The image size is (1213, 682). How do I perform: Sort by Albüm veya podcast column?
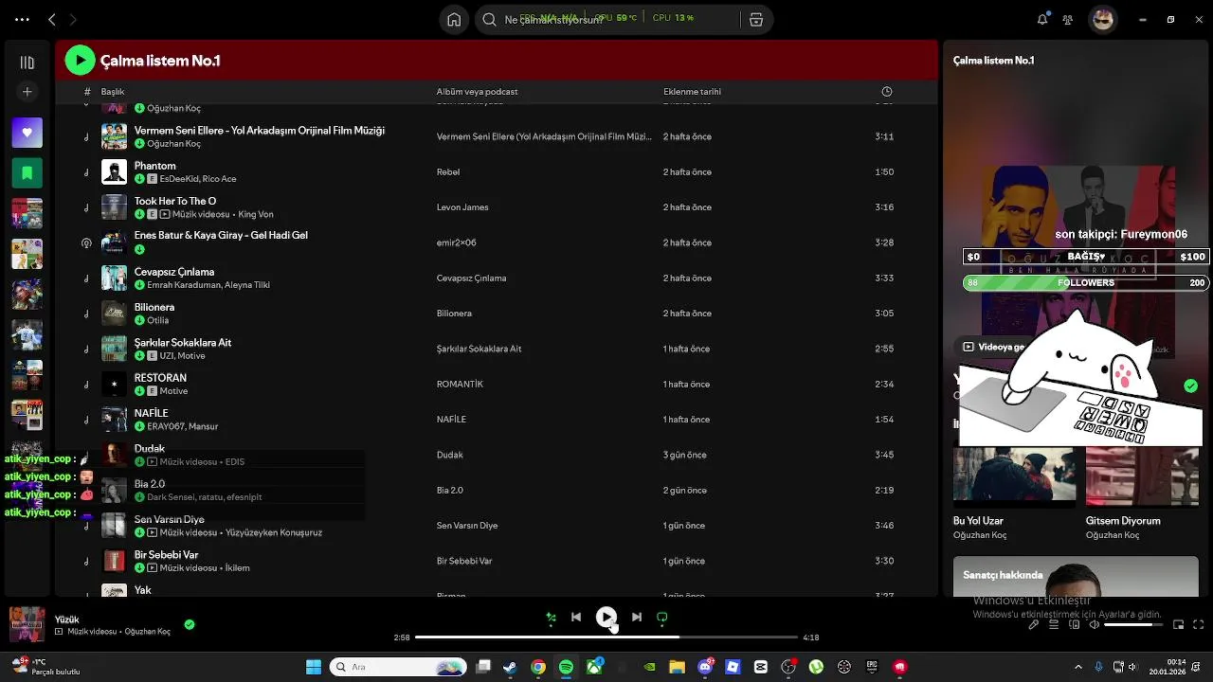tap(477, 92)
